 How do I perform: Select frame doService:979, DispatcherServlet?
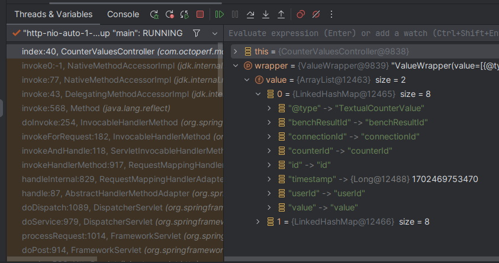tap(115, 222)
